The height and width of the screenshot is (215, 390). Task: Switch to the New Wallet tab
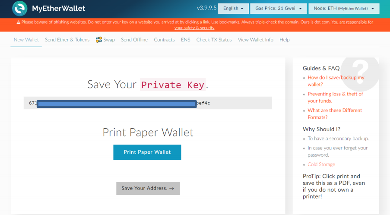[26, 40]
